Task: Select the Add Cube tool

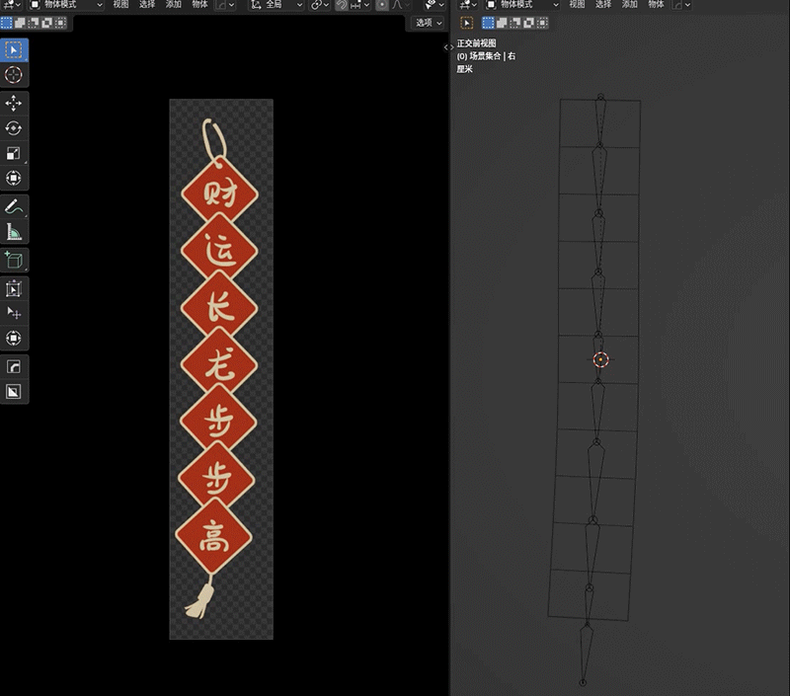Action: point(14,261)
